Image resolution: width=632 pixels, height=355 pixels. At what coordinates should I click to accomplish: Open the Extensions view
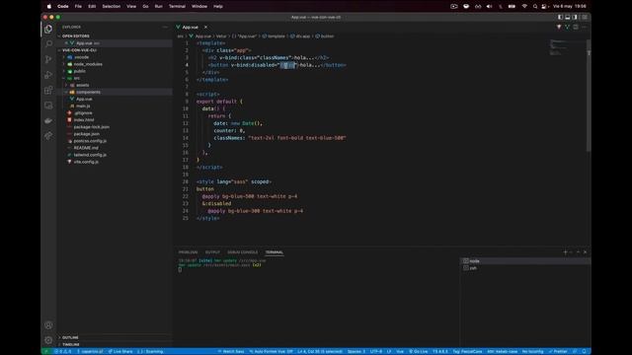48,90
